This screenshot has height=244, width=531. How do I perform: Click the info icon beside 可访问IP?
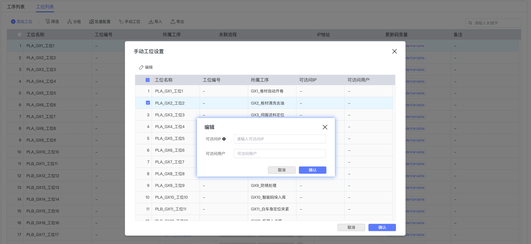pos(224,139)
